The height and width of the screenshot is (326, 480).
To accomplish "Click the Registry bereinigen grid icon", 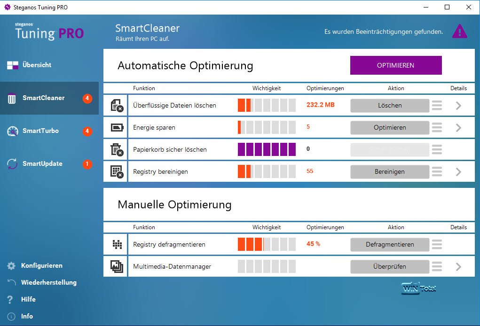I will [117, 171].
